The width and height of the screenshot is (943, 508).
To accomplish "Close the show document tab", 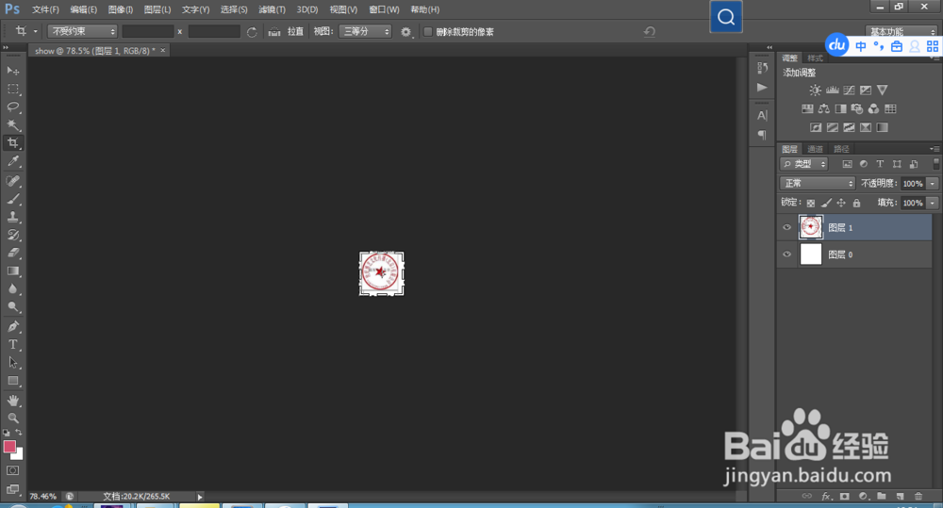I will pyautogui.click(x=163, y=51).
